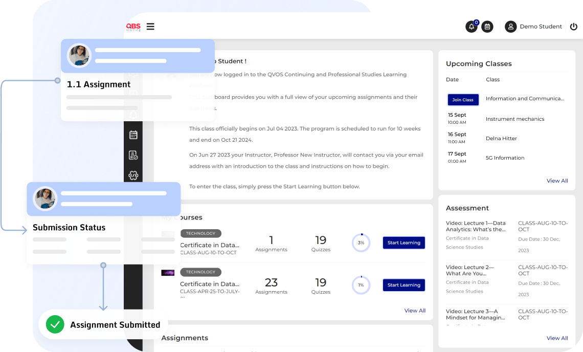Click the code gear icon in sidebar
This screenshot has width=583, height=352.
tap(133, 175)
